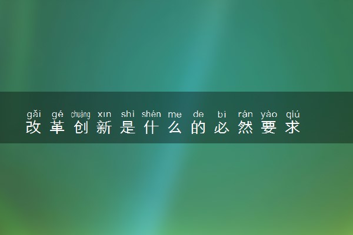Click the Chinese character 什
Viewport: 353px width, 235px height.
click(x=151, y=127)
